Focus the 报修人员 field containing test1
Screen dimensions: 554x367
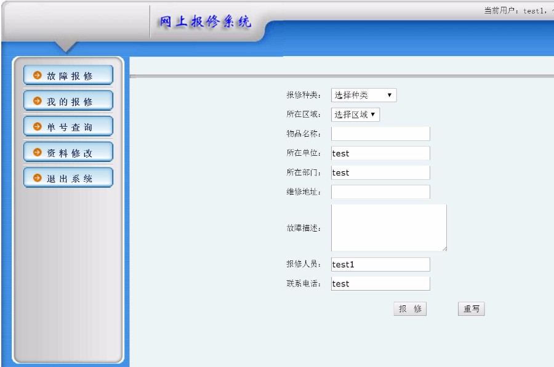[x=380, y=264]
